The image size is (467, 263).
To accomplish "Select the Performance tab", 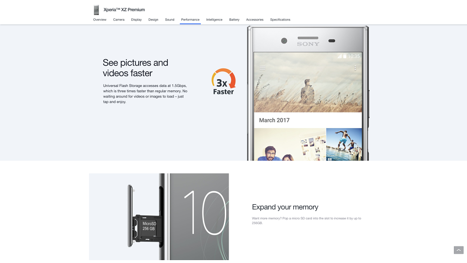I will tap(190, 19).
